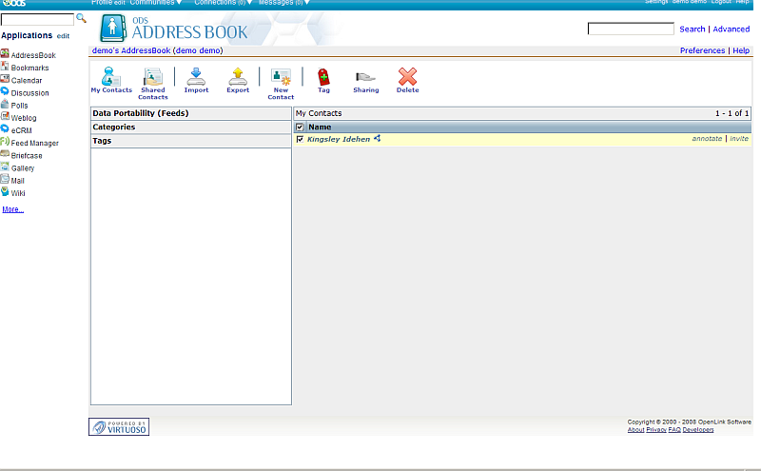Image resolution: width=761 pixels, height=471 pixels.
Task: Click the red Tag icon
Action: click(323, 77)
